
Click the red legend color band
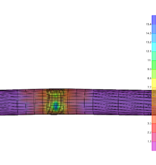tap(154, 128)
